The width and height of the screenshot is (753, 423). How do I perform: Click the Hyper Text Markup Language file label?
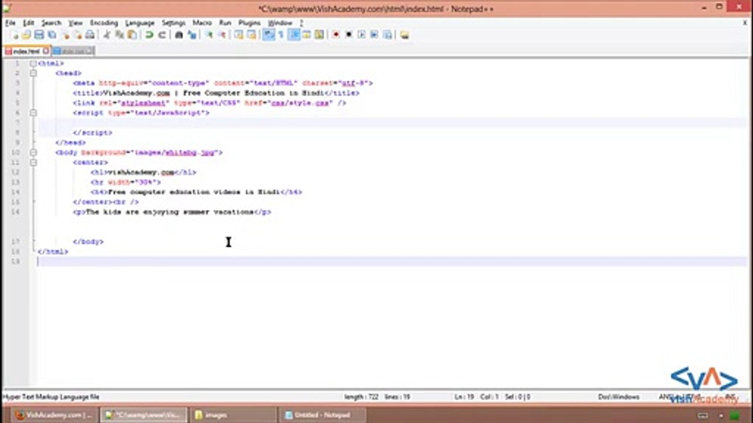[51, 397]
